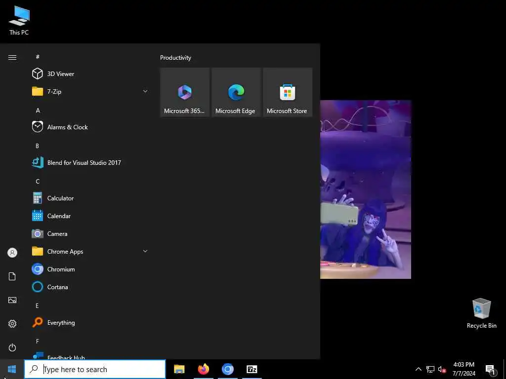Click the muted volume tray icon
Viewport: 506px width, 379px height.
(x=442, y=369)
